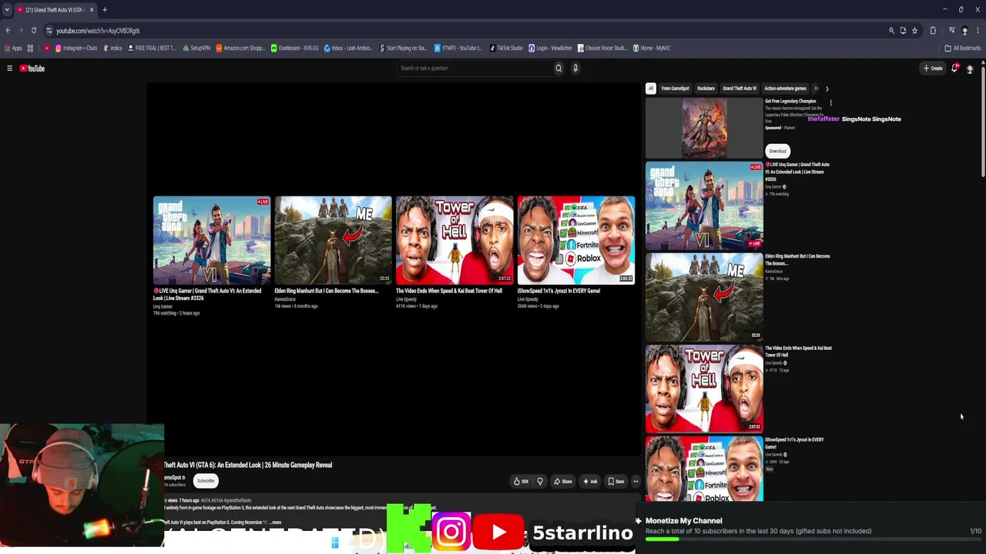
Task: Select the Rockstars filter chip
Action: [x=706, y=88]
